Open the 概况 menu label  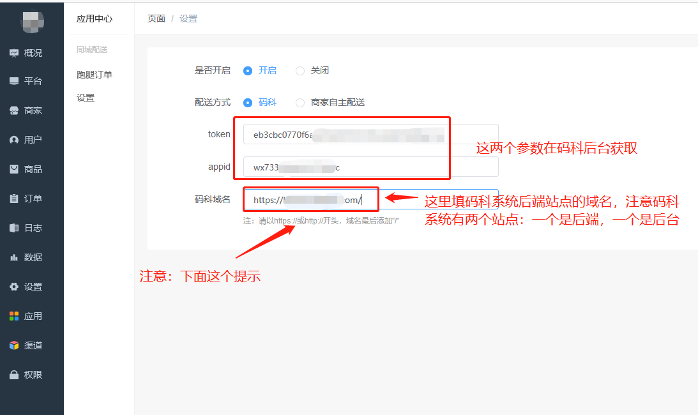click(33, 53)
